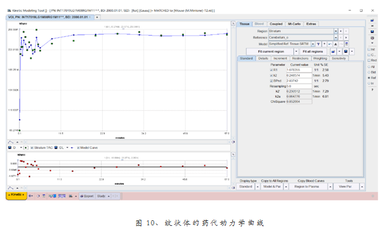Select the Ref radio button

(x=369, y=78)
